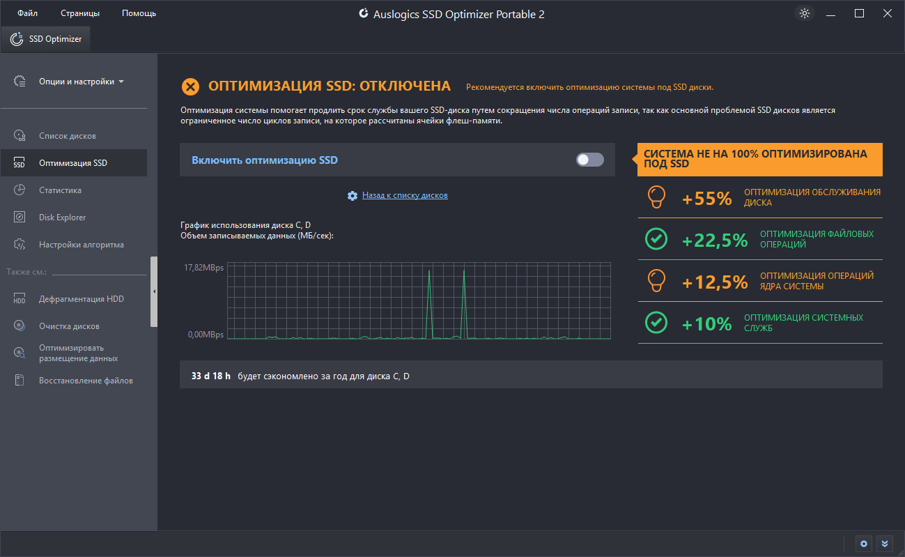Open the Помощь menu
This screenshot has width=905, height=557.
click(139, 13)
